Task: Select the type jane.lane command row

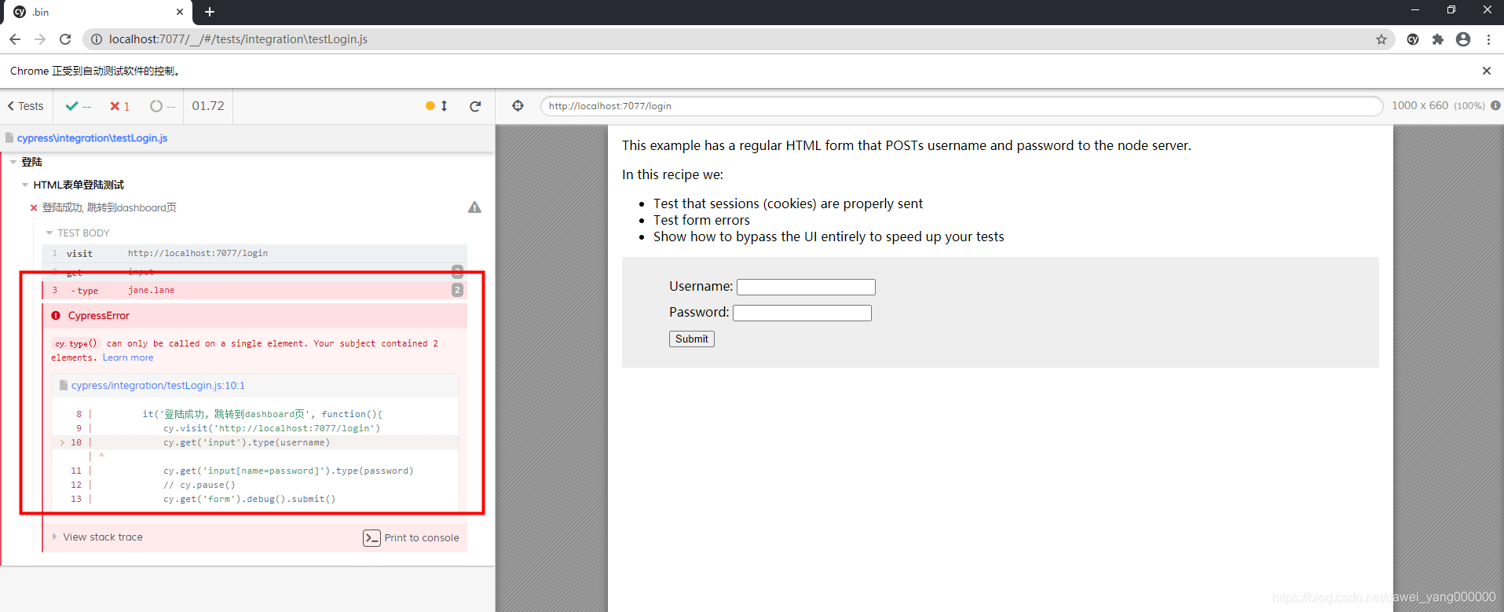Action: [x=254, y=290]
